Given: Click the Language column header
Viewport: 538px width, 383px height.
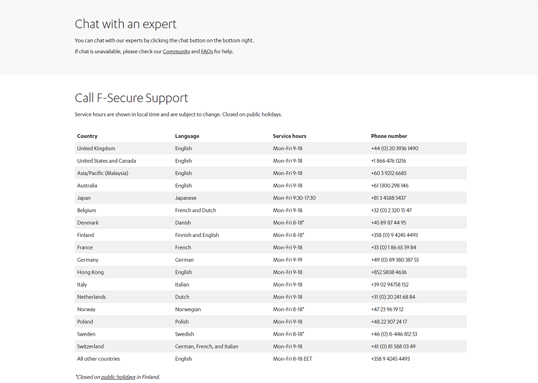Looking at the screenshot, I should pyautogui.click(x=187, y=136).
